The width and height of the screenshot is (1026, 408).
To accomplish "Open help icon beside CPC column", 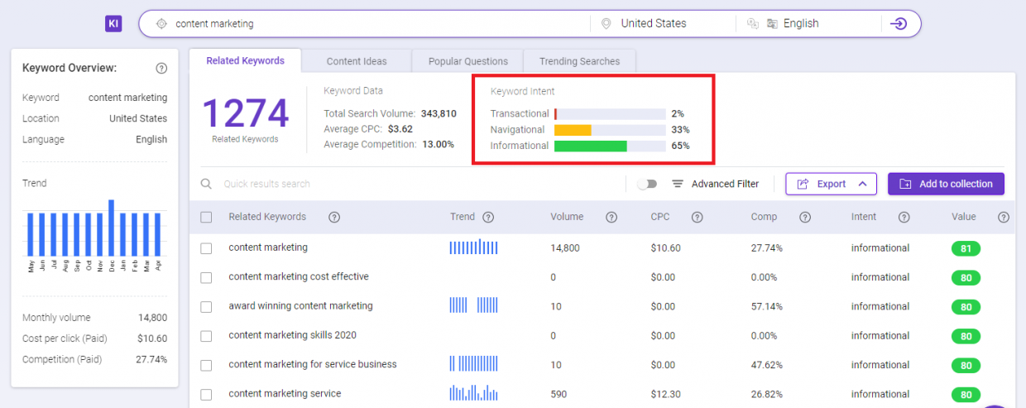I will point(698,218).
